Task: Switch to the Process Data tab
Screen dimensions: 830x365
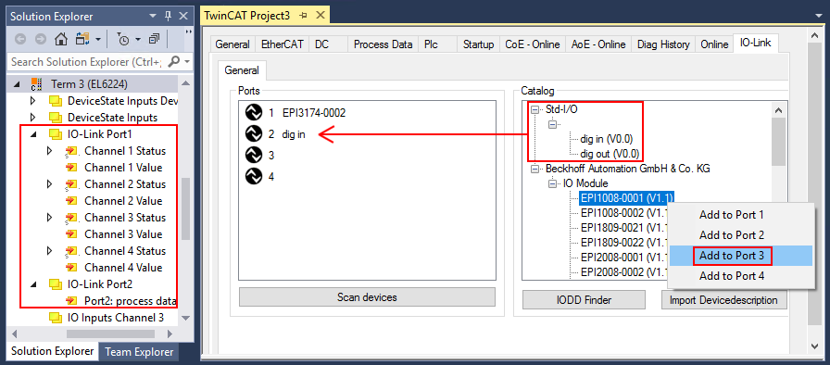Action: [383, 44]
